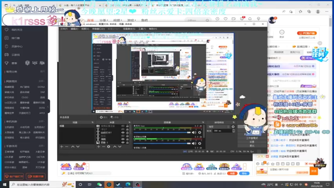Expand 分类 dropdown in Douyu nav

point(104,20)
